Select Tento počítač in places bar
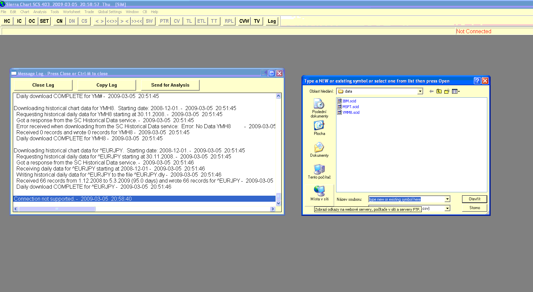 319,172
